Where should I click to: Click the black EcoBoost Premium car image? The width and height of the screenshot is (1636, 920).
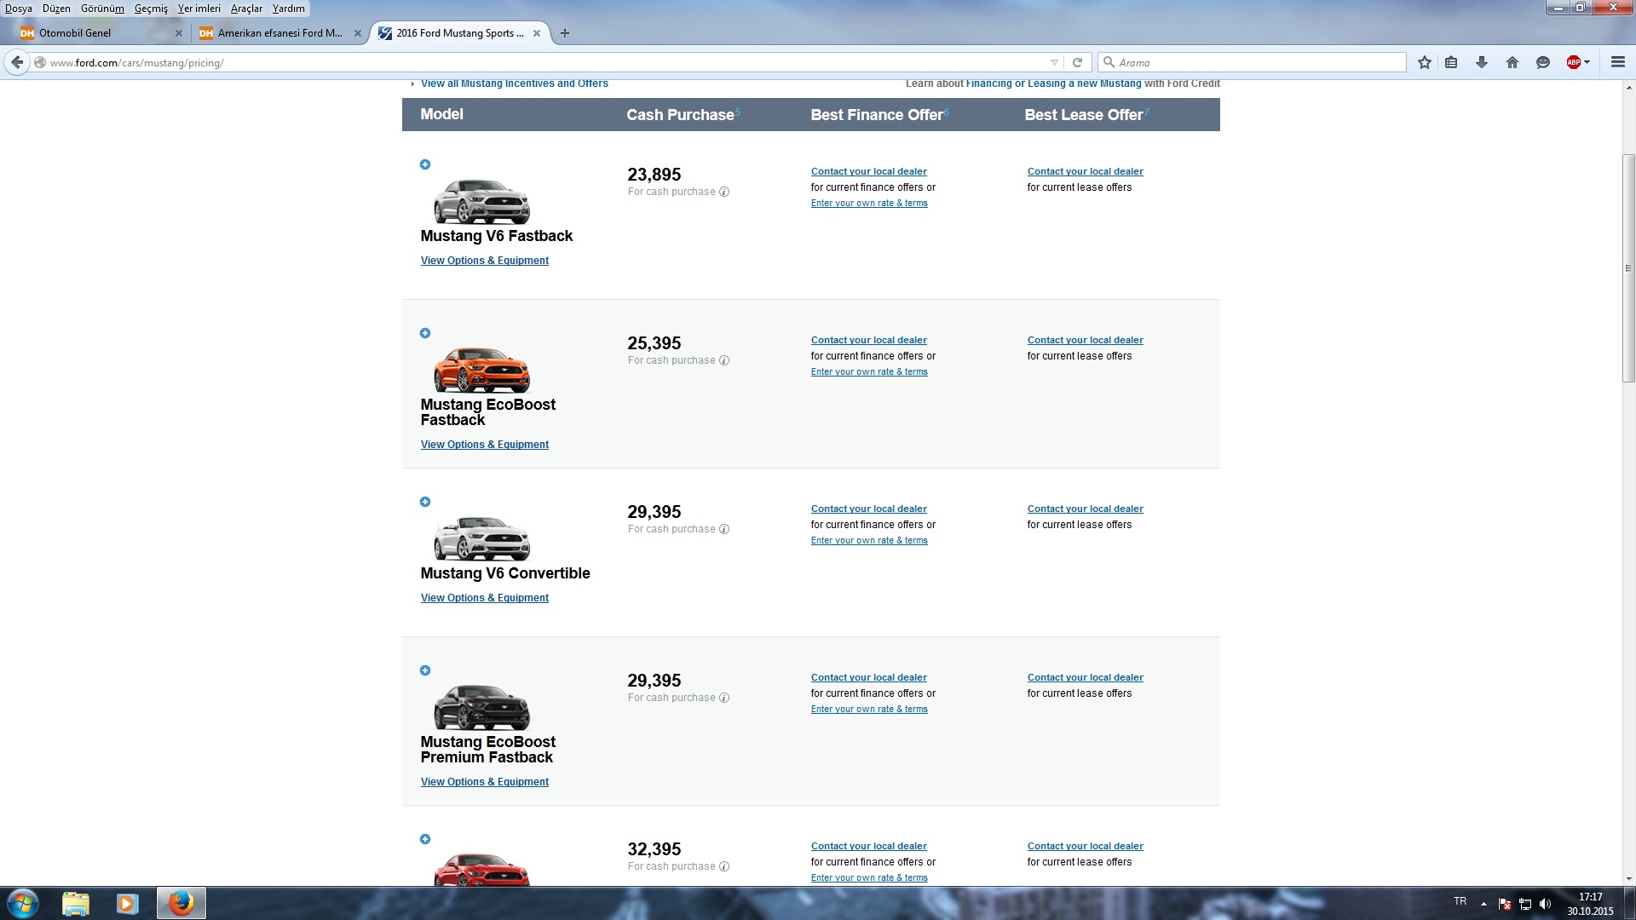pyautogui.click(x=481, y=707)
